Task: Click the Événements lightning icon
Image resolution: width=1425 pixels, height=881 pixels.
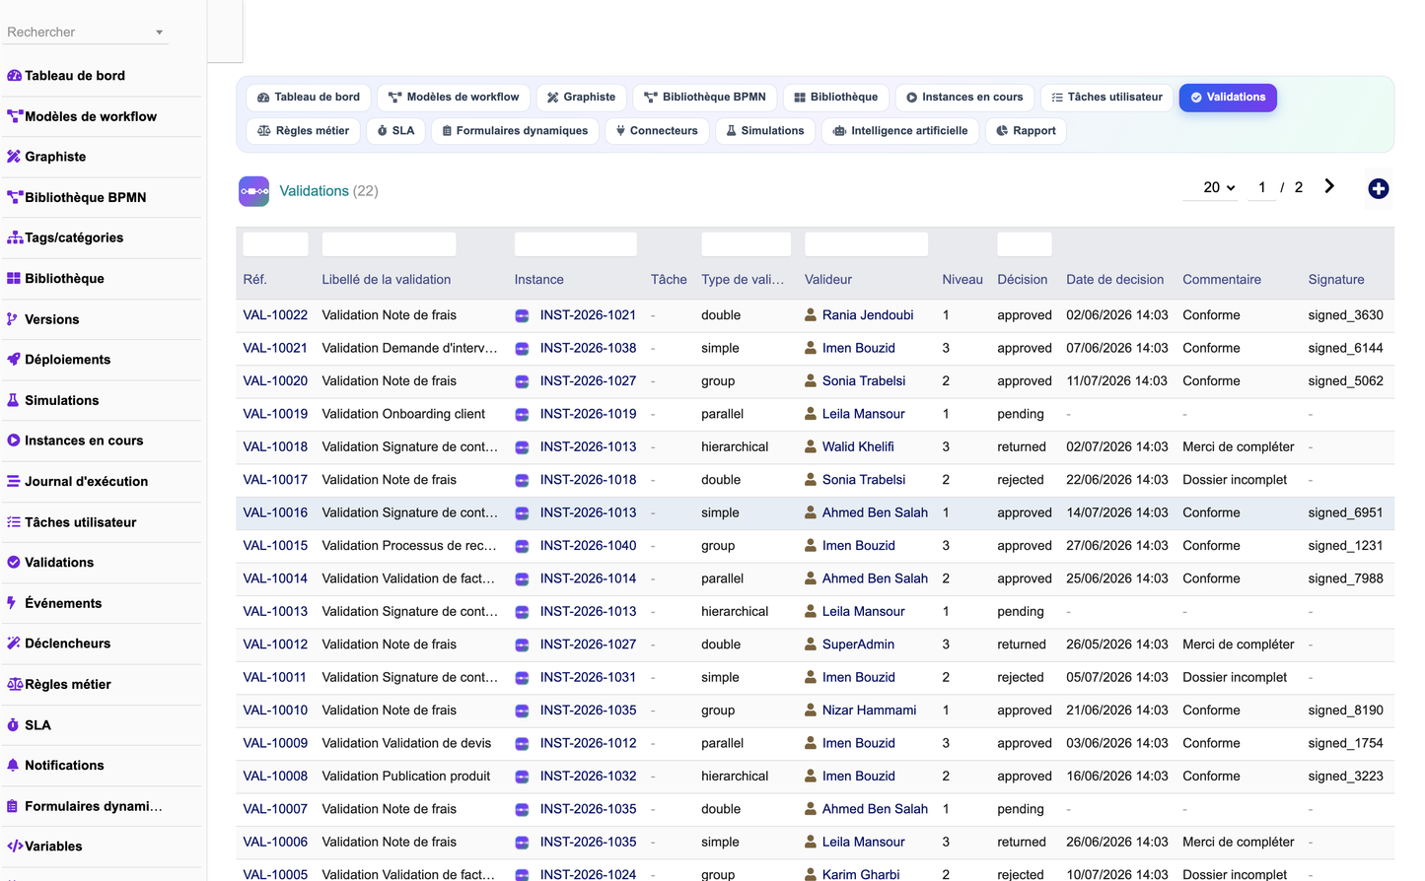Action: pyautogui.click(x=12, y=603)
